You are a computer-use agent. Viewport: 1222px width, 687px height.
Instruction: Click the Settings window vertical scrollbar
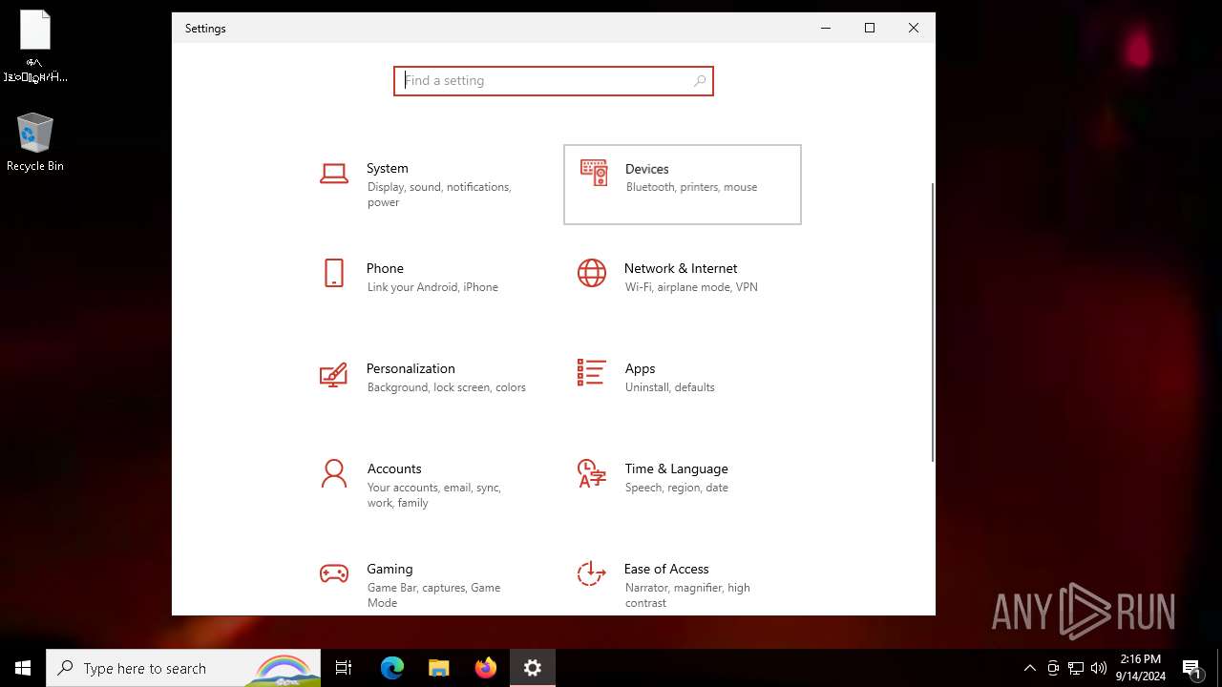point(932,323)
